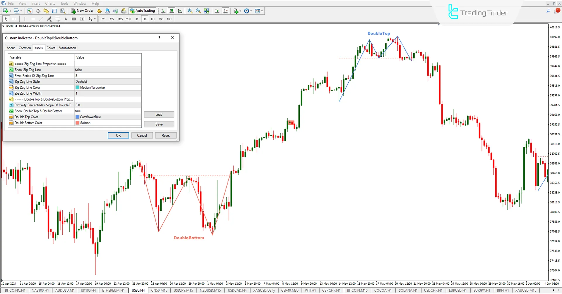Open the Market Watch panel
This screenshot has height=294, width=562.
30,11
